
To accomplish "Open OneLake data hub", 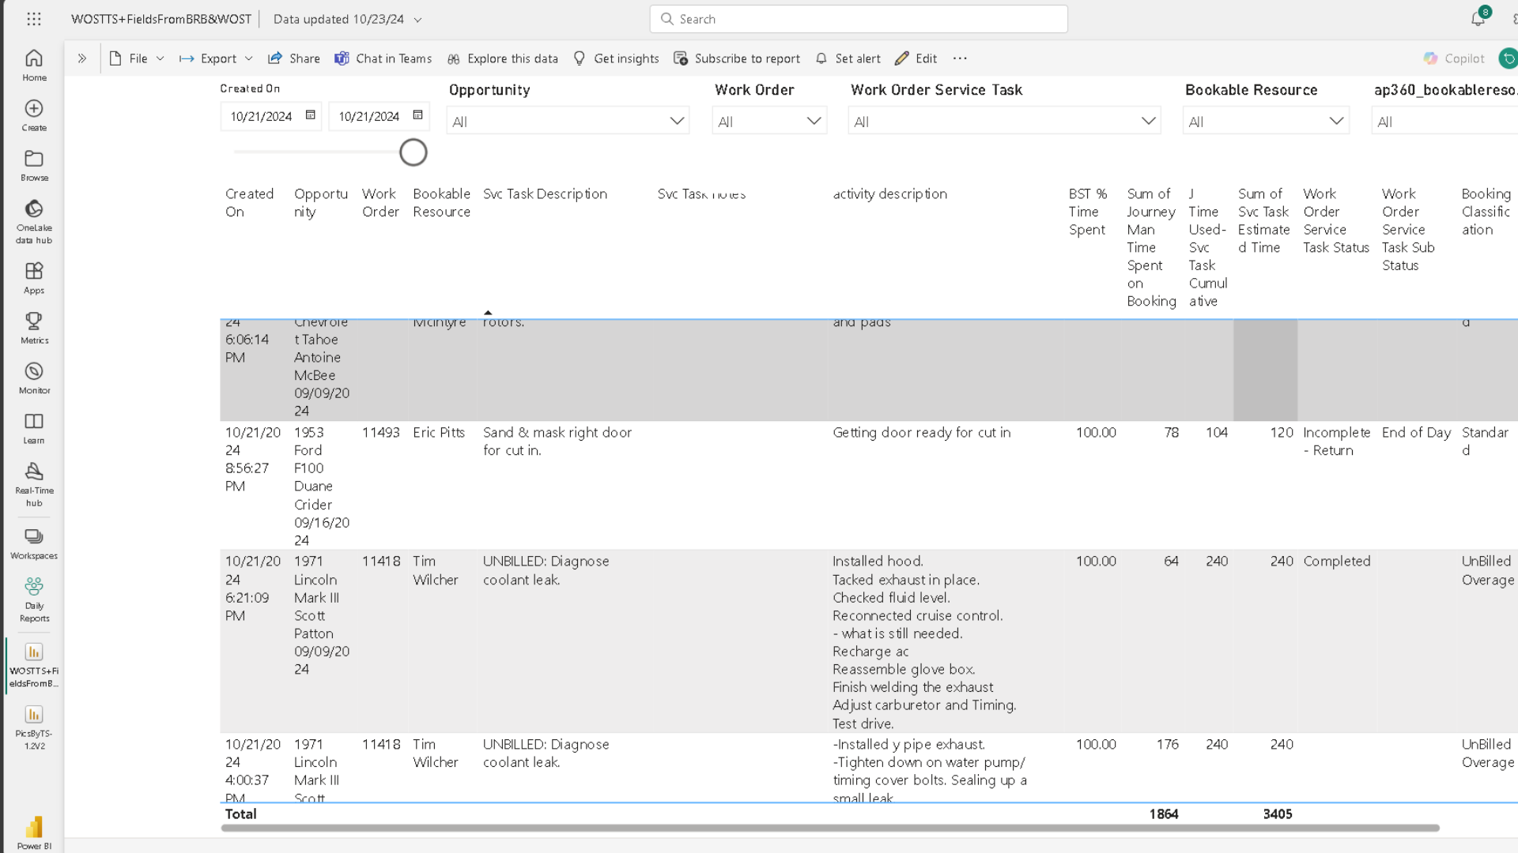I will [34, 222].
